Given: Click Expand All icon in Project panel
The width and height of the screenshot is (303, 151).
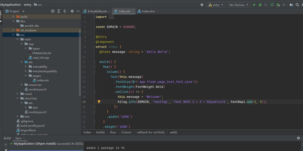Looking at the screenshot, I should pos(59,11).
